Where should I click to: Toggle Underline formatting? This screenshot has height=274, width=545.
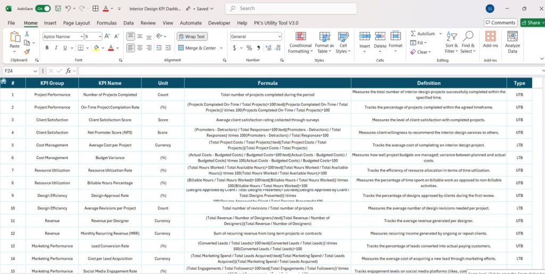tap(64, 48)
